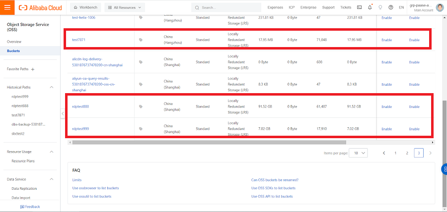Open the items per page dropdown
This screenshot has width=447, height=212.
358,153
